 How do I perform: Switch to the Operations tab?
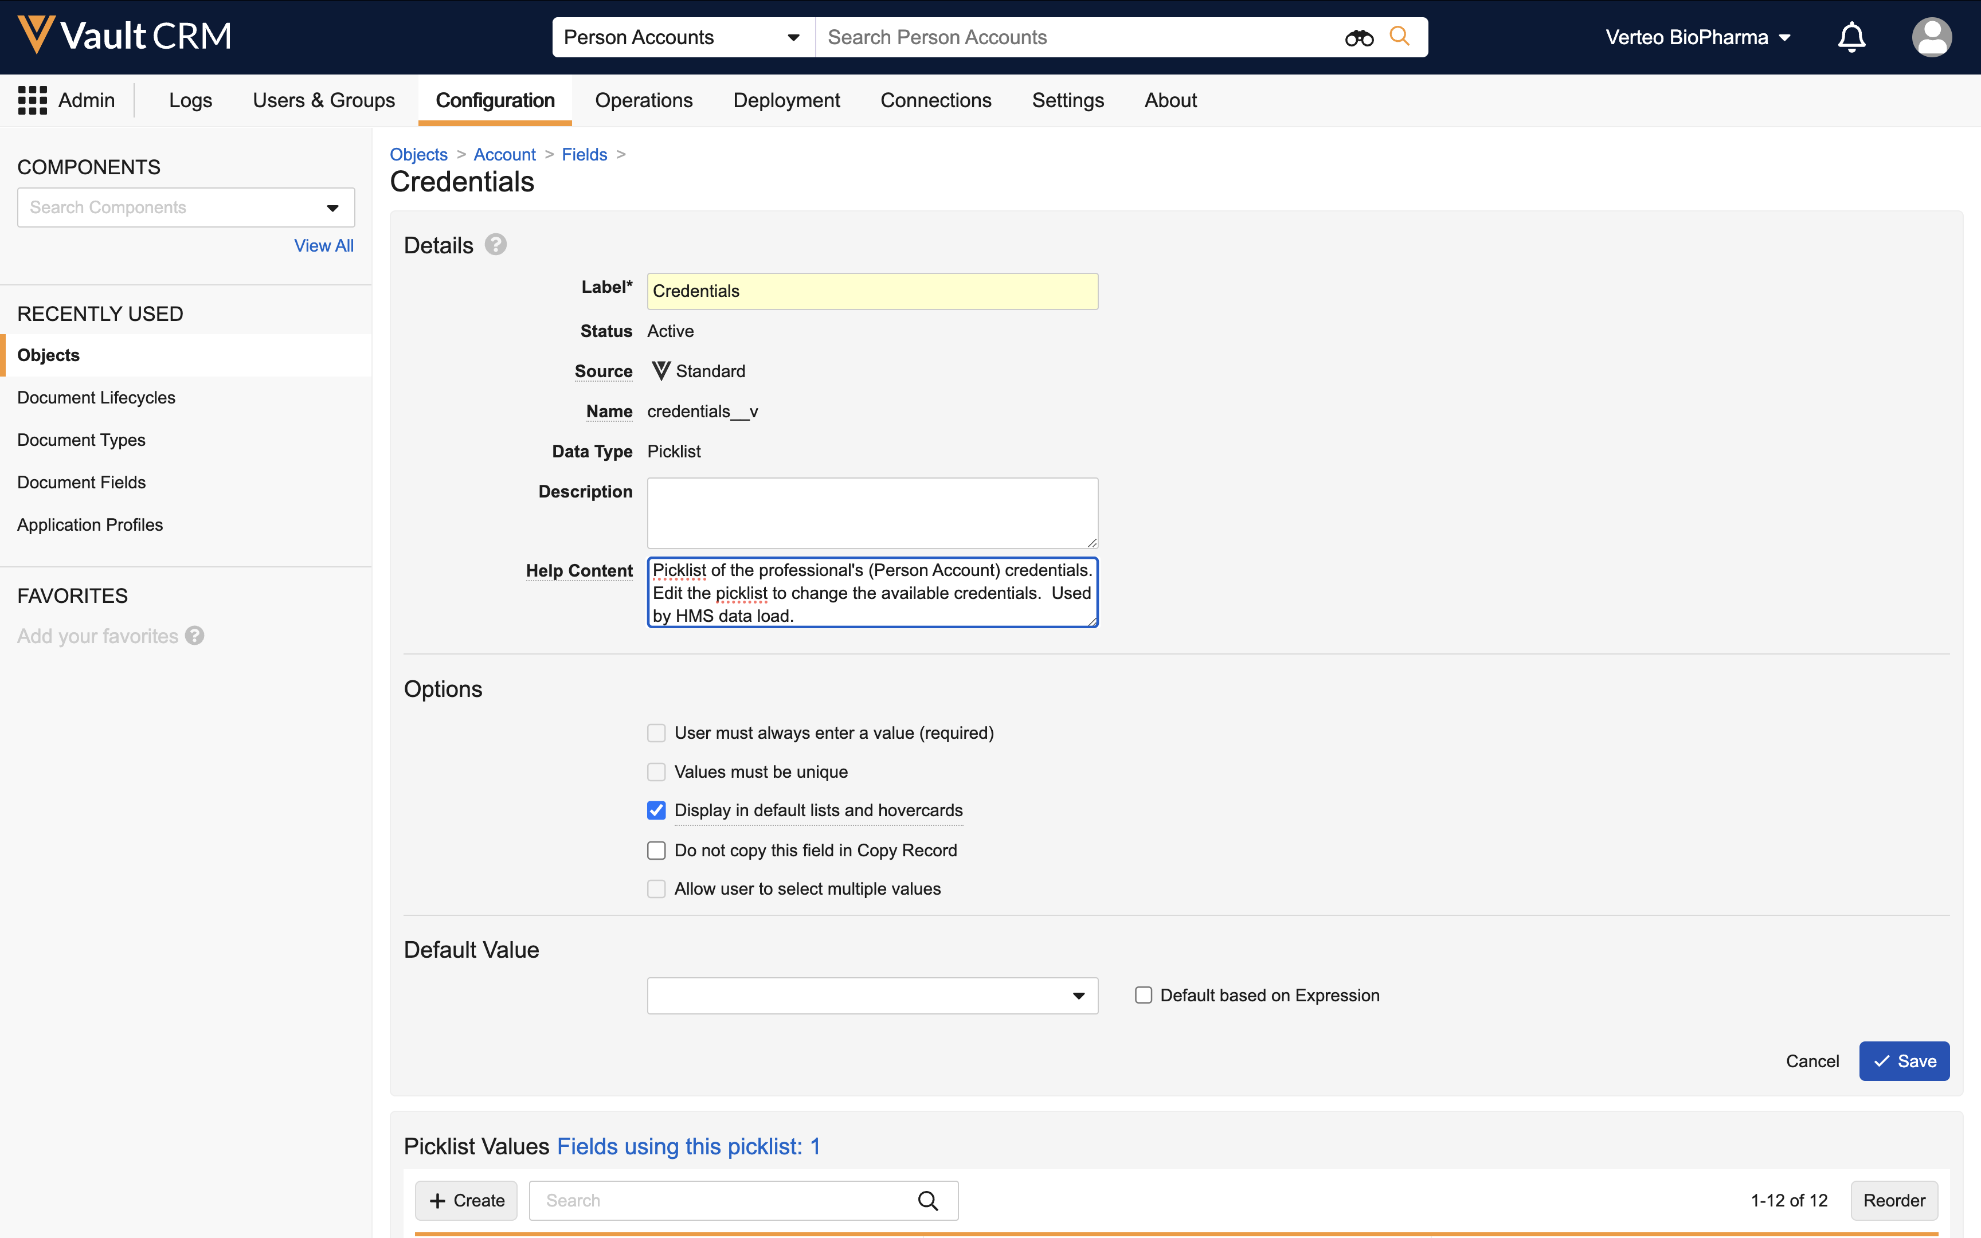643,101
